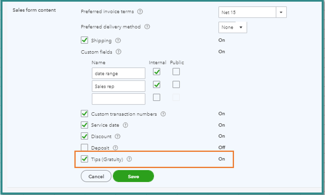Image resolution: width=325 pixels, height=195 pixels.
Task: Click help icon beside Tips (Gratuity)
Action: click(130, 159)
